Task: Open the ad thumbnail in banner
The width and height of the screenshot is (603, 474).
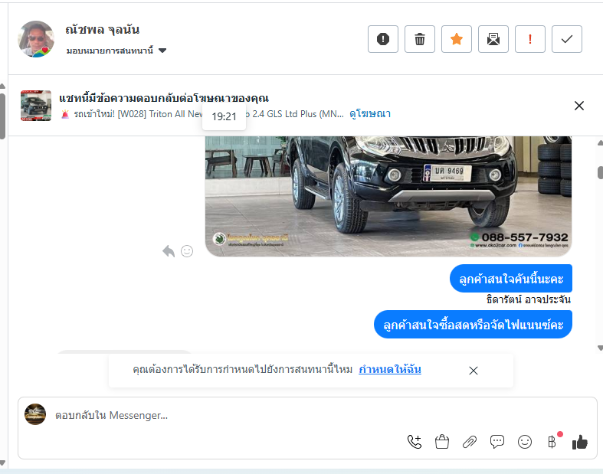Action: [x=36, y=106]
